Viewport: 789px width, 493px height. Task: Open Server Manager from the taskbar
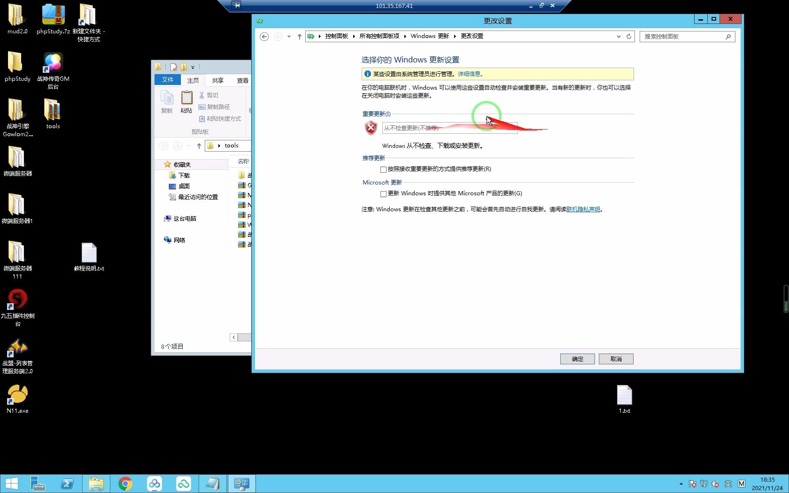(x=38, y=484)
